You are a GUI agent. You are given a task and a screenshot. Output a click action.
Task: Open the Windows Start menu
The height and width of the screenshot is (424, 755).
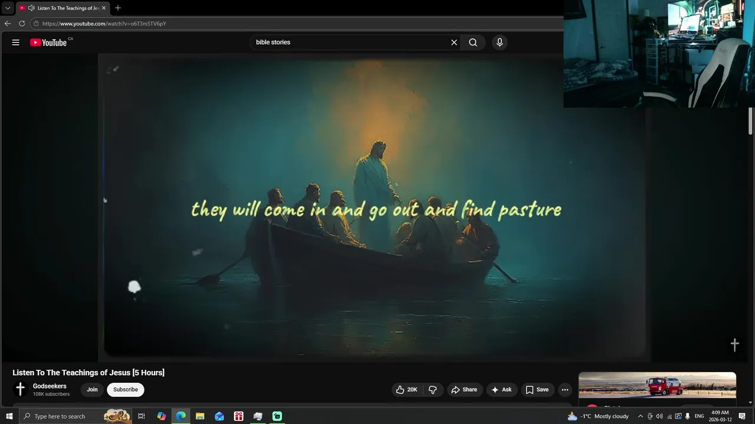coord(9,416)
